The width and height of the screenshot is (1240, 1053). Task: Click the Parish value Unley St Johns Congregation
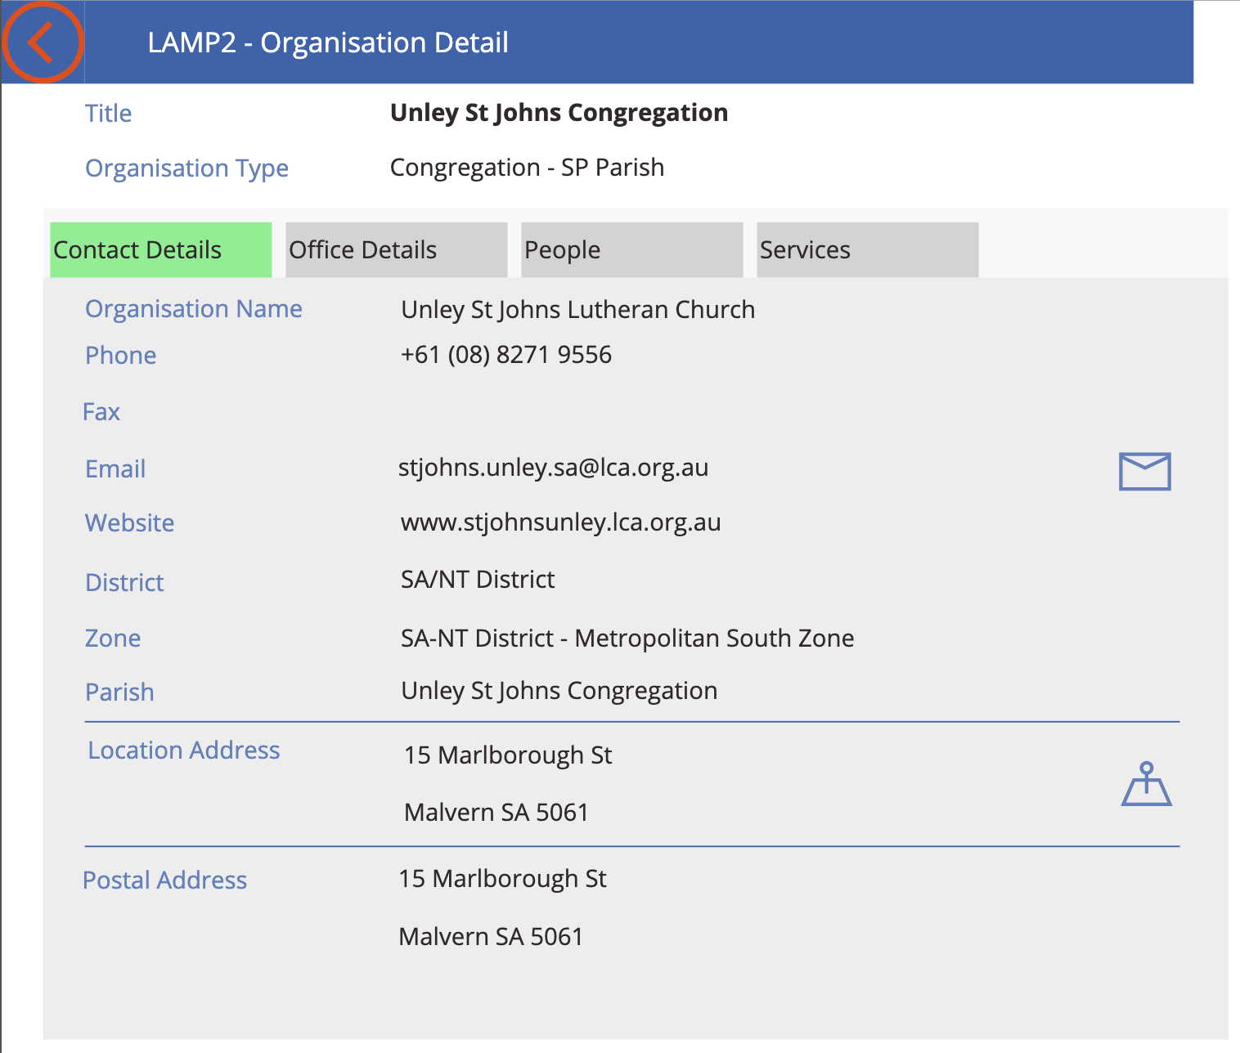(x=559, y=692)
